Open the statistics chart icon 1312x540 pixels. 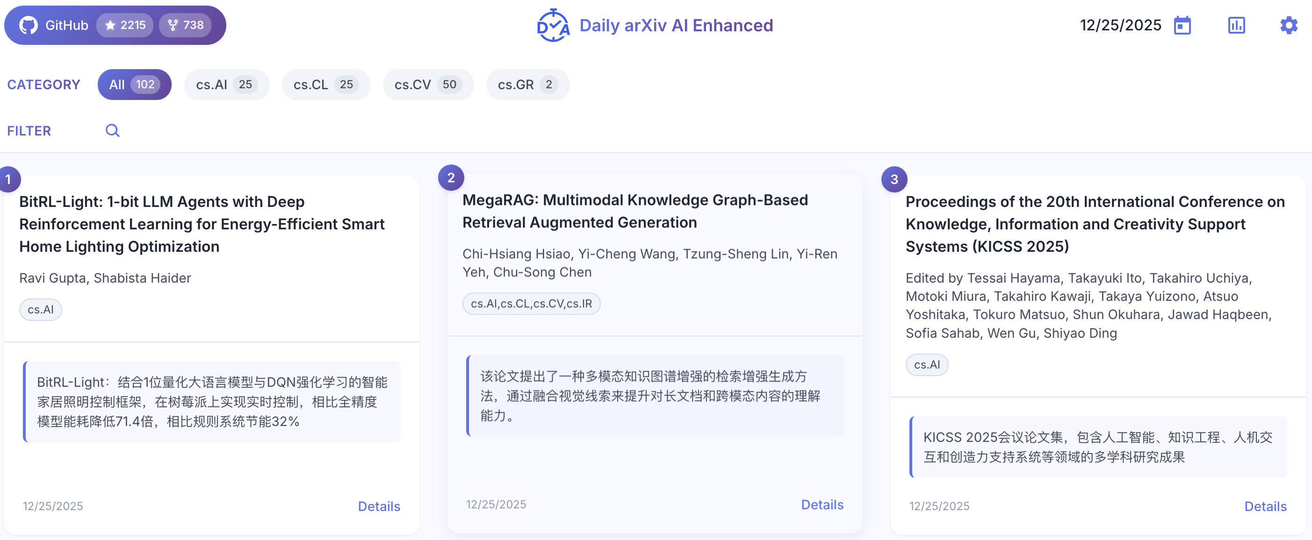[1236, 25]
